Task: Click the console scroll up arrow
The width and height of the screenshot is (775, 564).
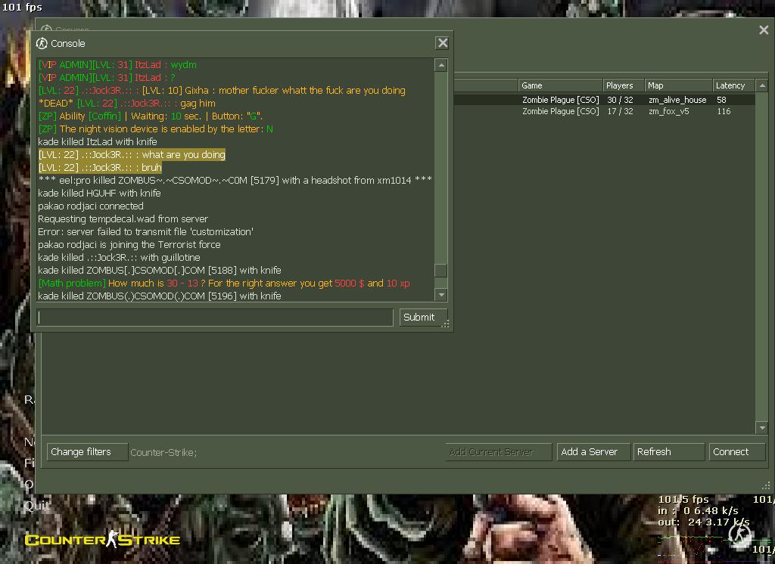Action: 440,66
